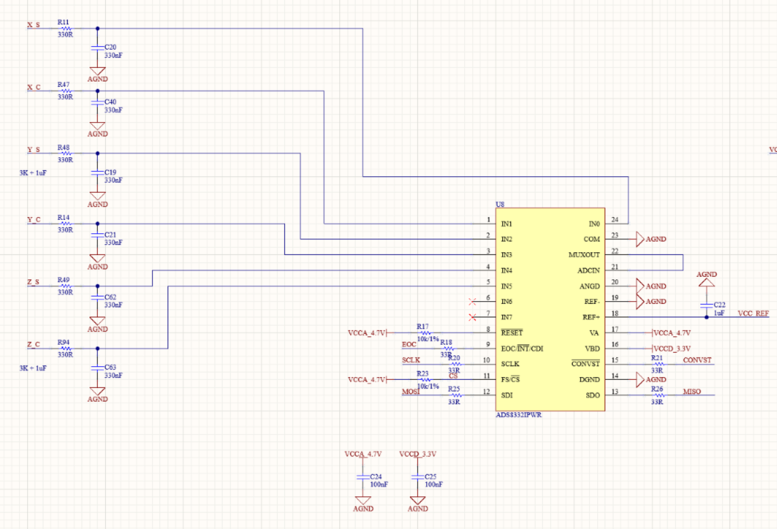Click the X_C net label

click(34, 87)
